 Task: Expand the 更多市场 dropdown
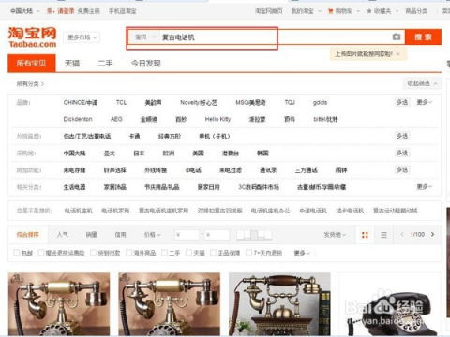[82, 37]
